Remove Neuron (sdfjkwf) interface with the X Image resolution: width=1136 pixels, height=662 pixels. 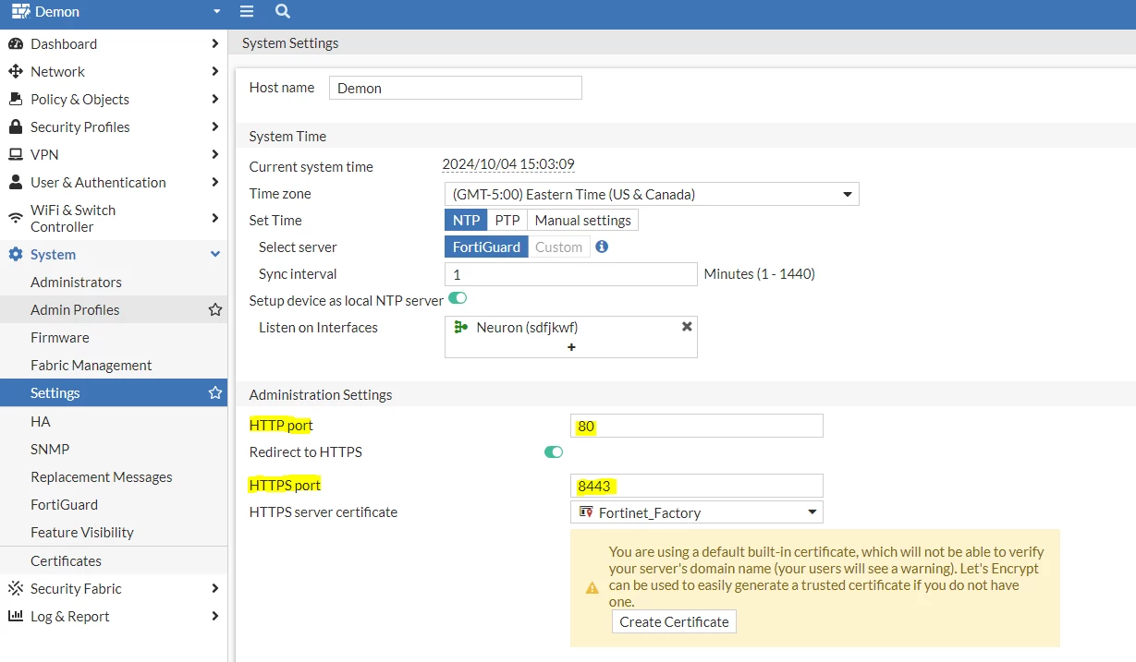[687, 326]
